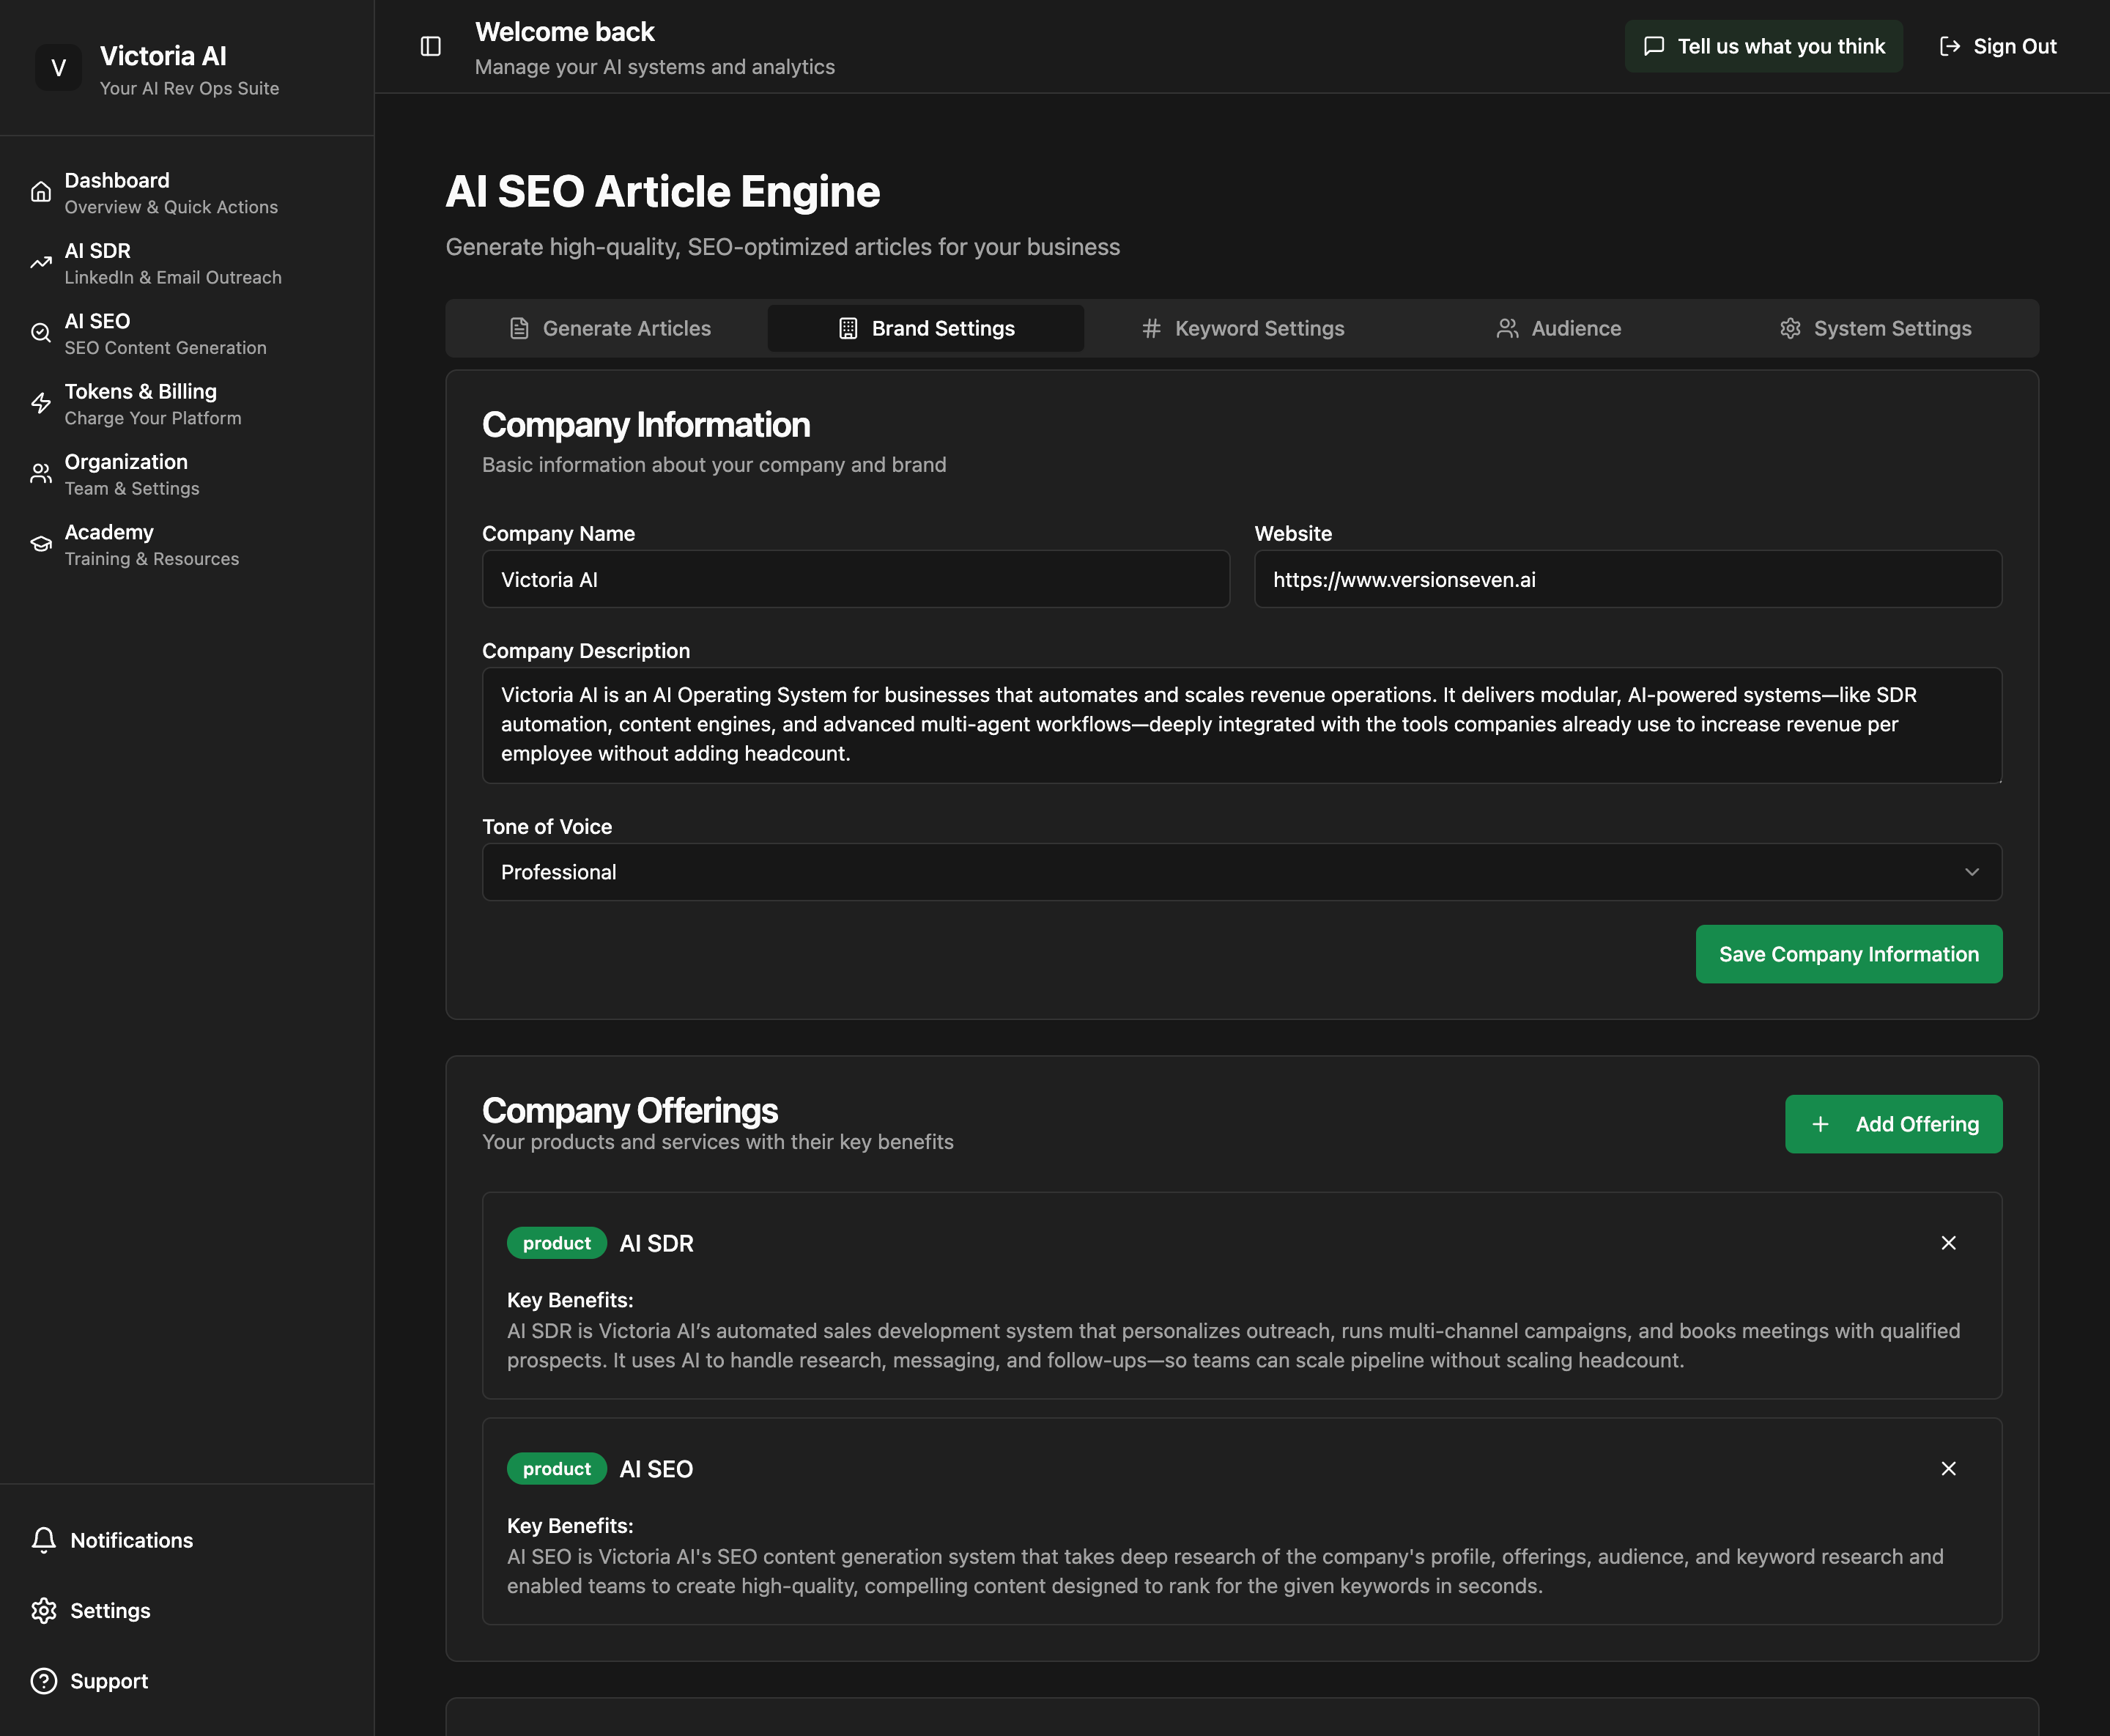
Task: Go to System Settings tab
Action: coord(1875,328)
